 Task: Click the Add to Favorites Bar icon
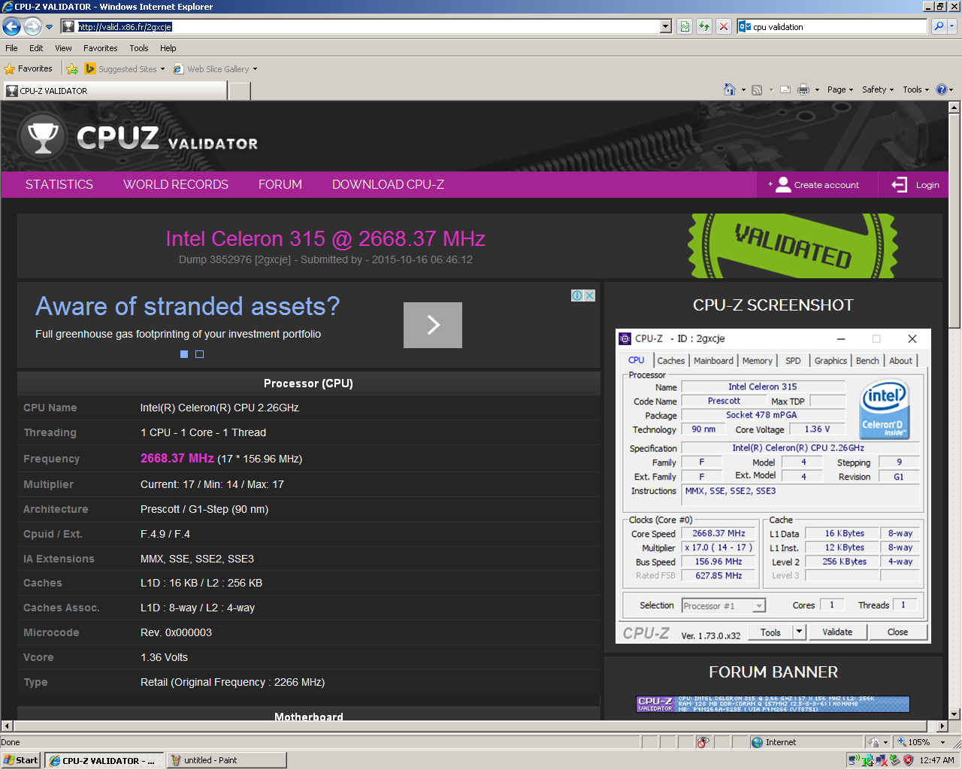(x=72, y=68)
